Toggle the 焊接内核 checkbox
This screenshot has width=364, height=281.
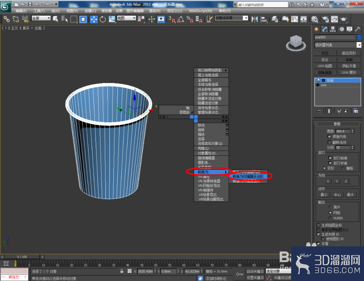(x=329, y=136)
